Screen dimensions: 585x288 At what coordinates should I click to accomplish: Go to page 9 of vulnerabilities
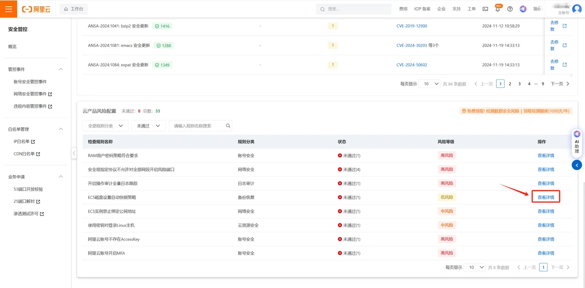click(543, 84)
